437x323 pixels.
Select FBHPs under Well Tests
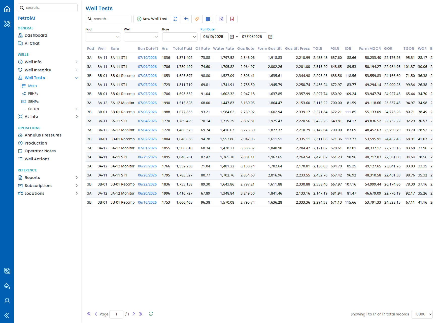(33, 94)
